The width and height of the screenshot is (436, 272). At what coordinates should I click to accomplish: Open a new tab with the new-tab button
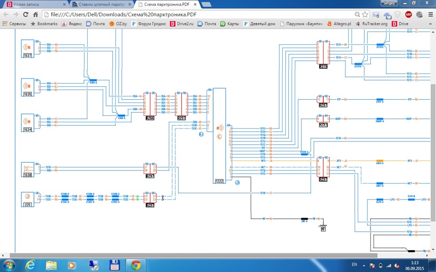click(x=206, y=5)
